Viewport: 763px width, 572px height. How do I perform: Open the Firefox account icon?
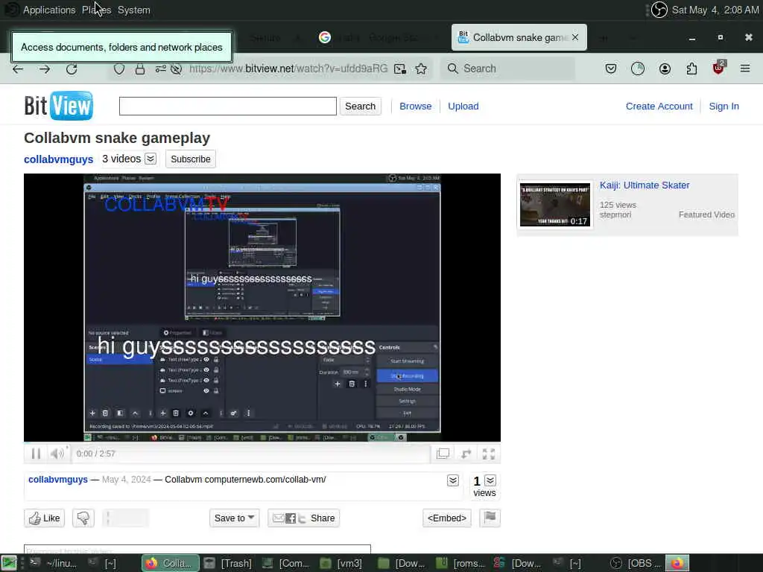click(665, 69)
